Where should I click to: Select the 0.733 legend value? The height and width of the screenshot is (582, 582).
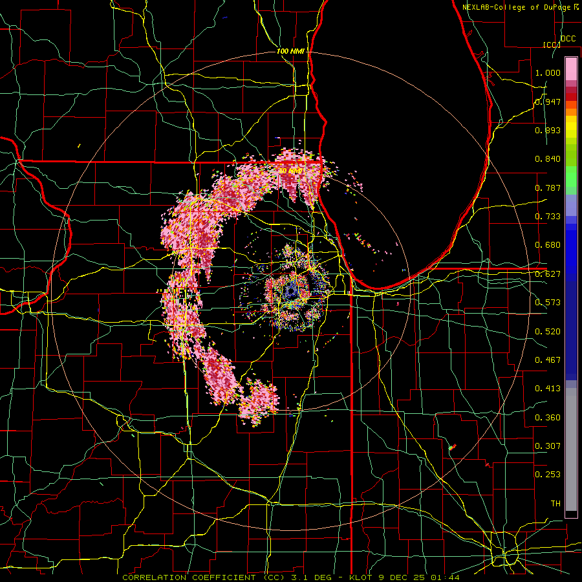548,217
